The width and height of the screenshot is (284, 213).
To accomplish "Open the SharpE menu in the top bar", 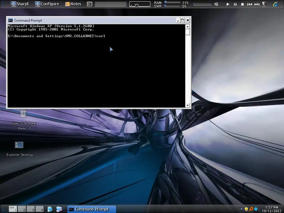I will (x=20, y=4).
